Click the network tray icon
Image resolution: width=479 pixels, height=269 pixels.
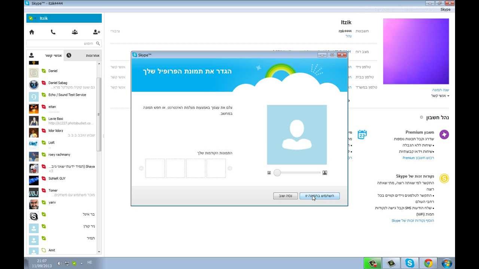67,263
